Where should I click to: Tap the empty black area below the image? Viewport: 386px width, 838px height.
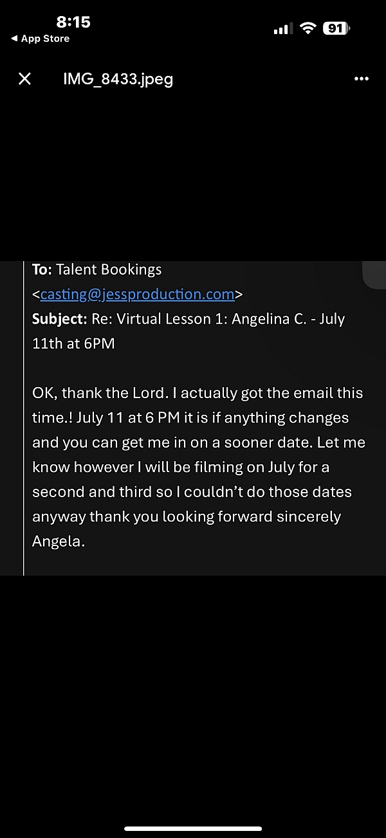(193, 695)
